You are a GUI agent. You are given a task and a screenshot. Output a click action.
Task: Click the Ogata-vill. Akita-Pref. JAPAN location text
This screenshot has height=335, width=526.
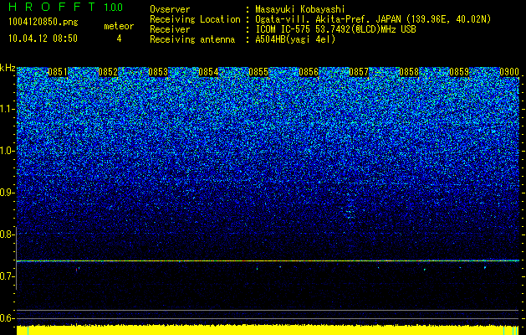pos(373,19)
